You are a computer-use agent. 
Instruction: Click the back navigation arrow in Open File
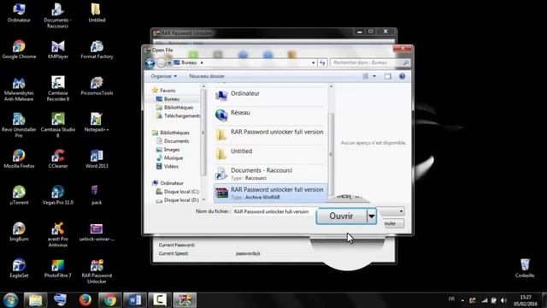pyautogui.click(x=150, y=62)
